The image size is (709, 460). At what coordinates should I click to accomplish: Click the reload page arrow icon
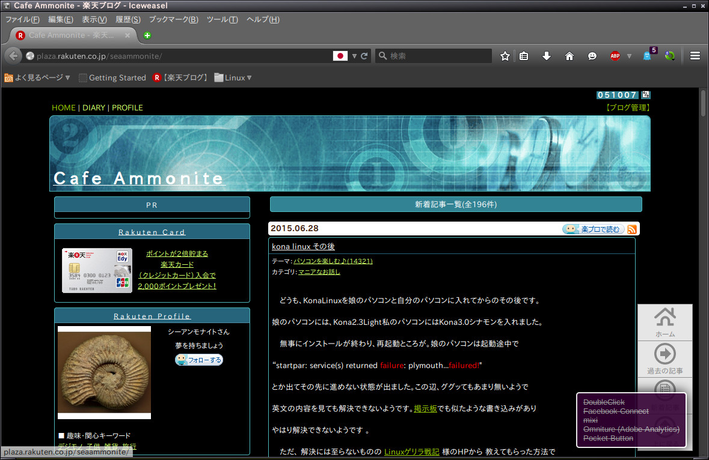point(364,56)
